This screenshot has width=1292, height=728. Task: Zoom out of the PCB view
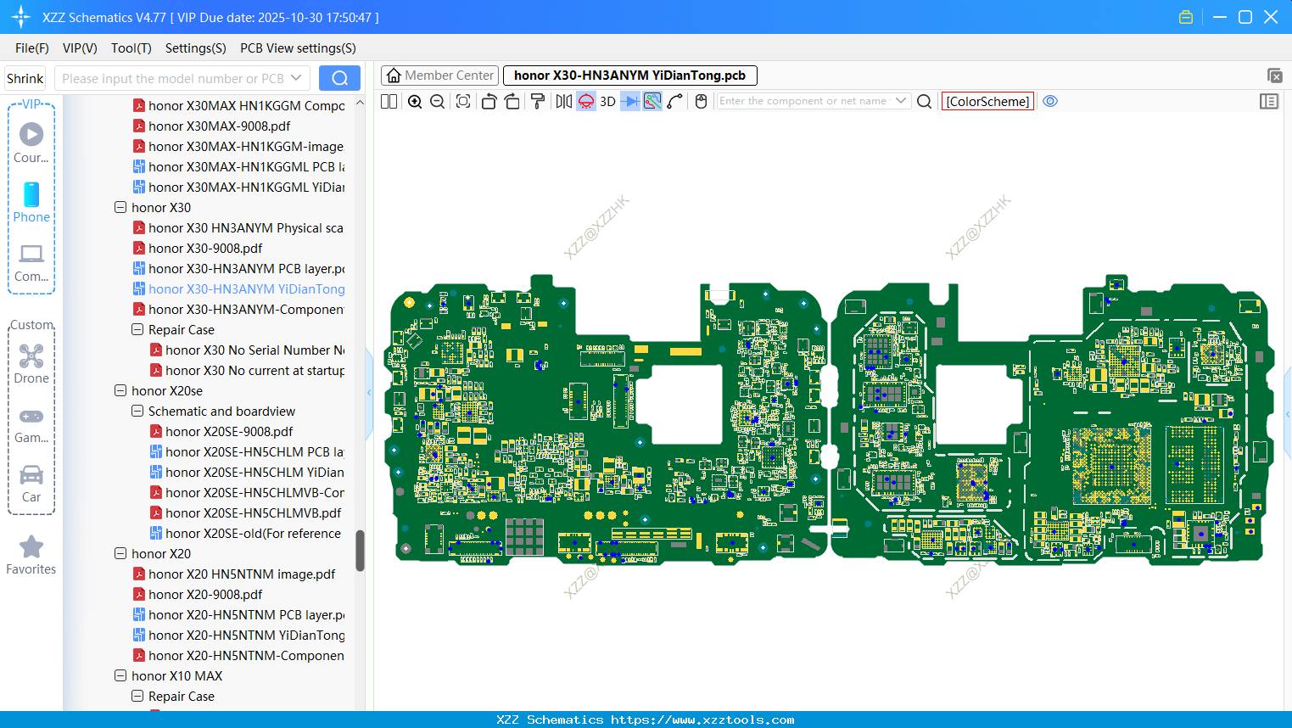pos(438,101)
